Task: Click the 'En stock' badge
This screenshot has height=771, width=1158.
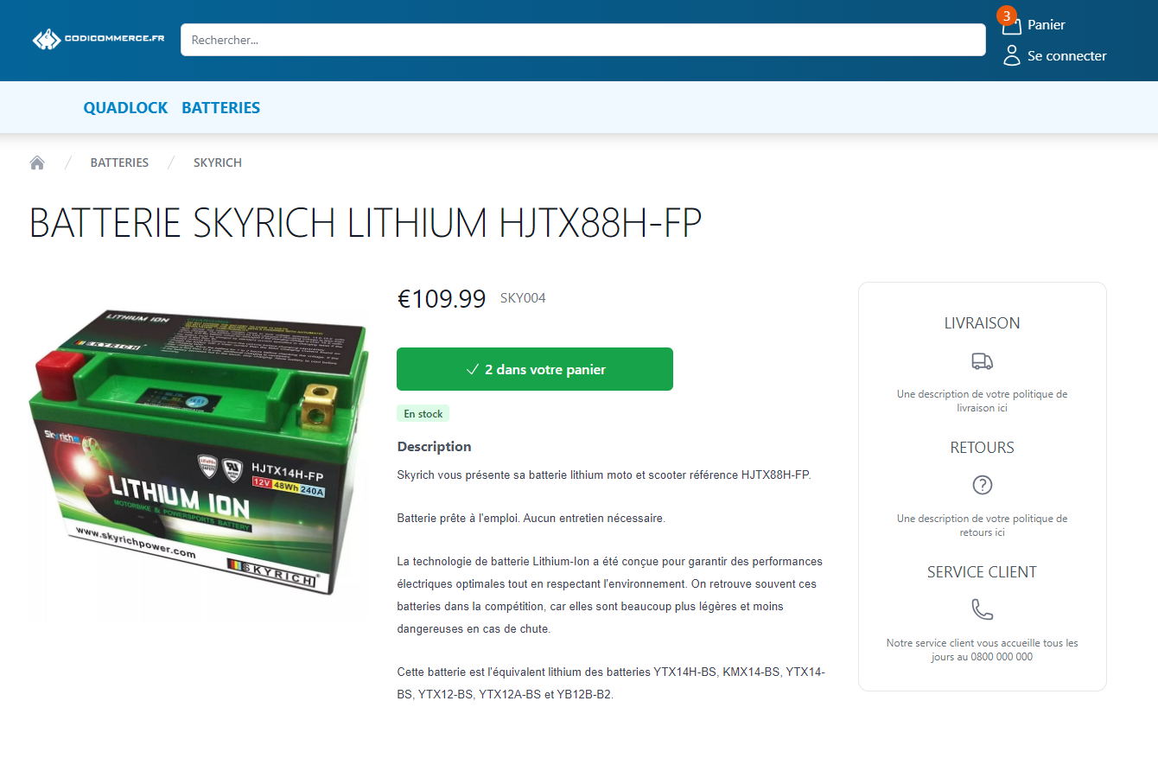Action: (x=423, y=414)
